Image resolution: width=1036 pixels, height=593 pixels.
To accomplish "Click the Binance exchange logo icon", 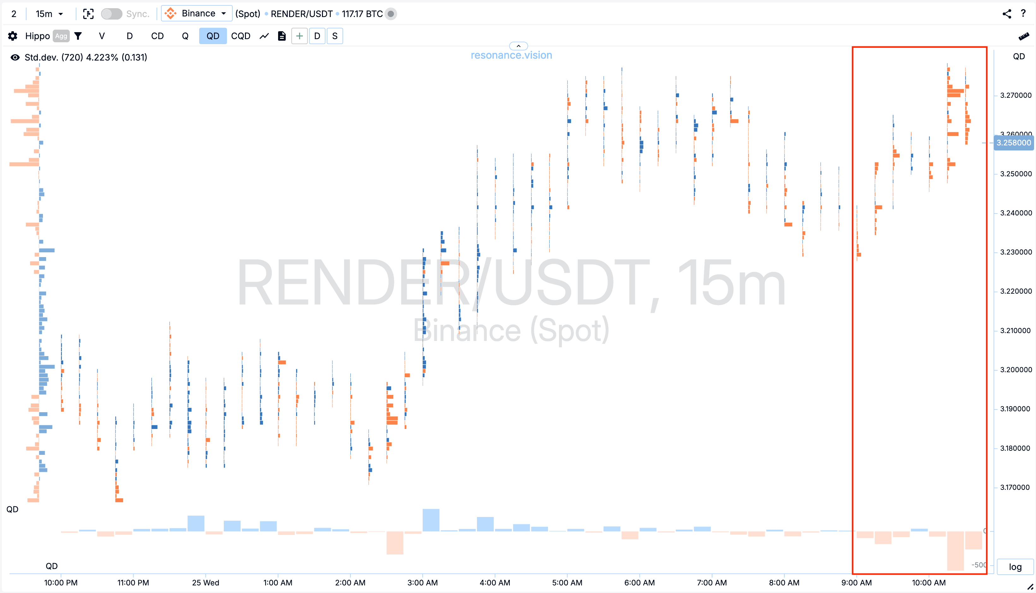I will [170, 14].
